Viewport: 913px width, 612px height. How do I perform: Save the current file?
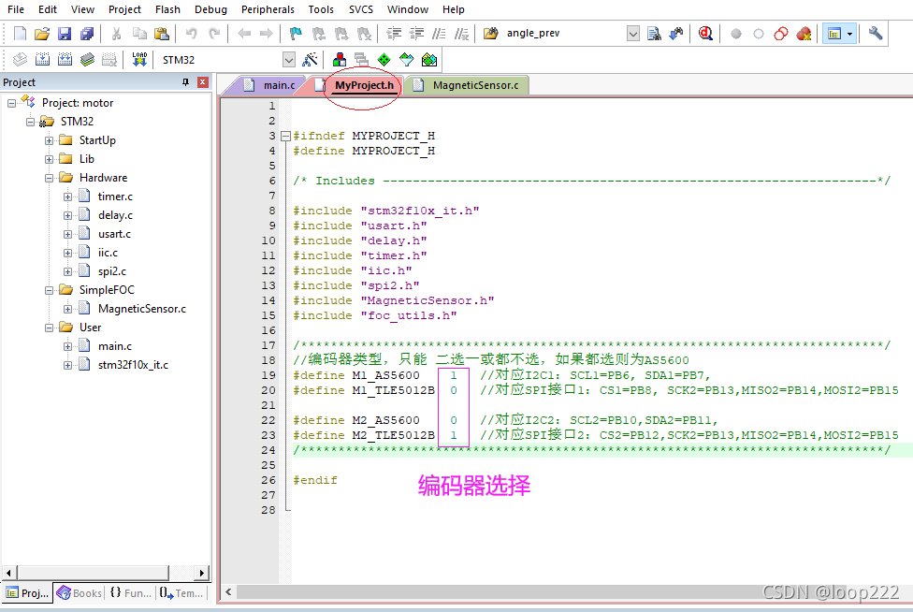click(x=65, y=33)
